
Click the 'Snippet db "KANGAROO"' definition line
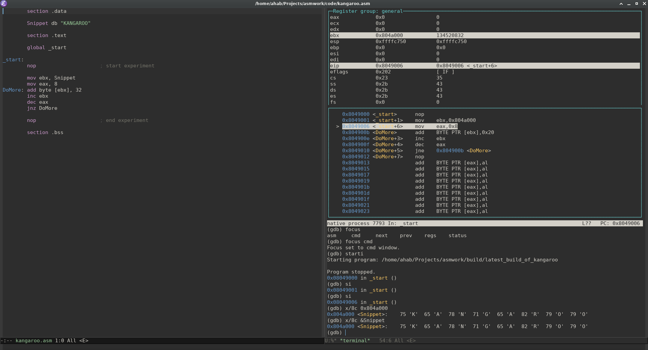click(x=59, y=23)
